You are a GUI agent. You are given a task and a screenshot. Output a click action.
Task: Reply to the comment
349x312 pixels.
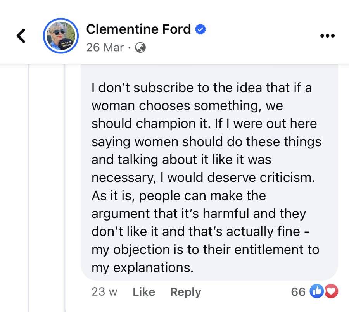pyautogui.click(x=186, y=292)
